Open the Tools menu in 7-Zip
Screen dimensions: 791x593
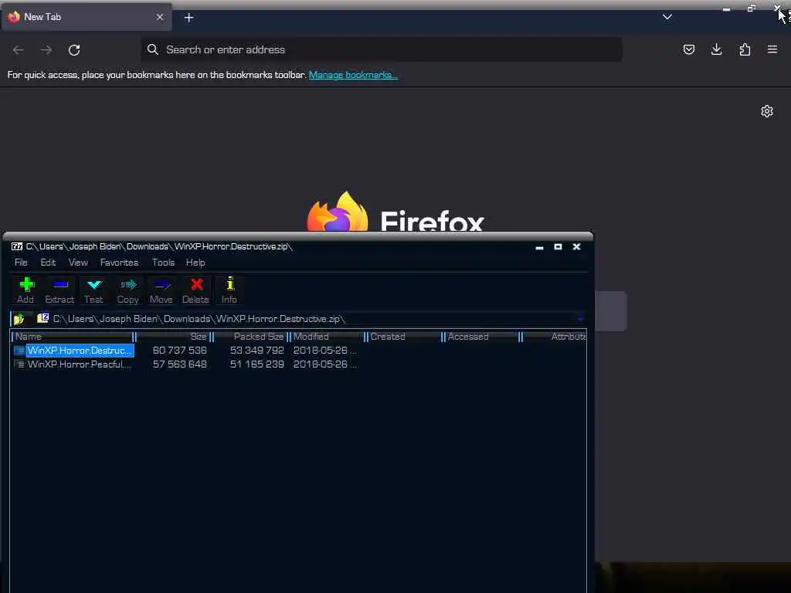[x=163, y=263]
